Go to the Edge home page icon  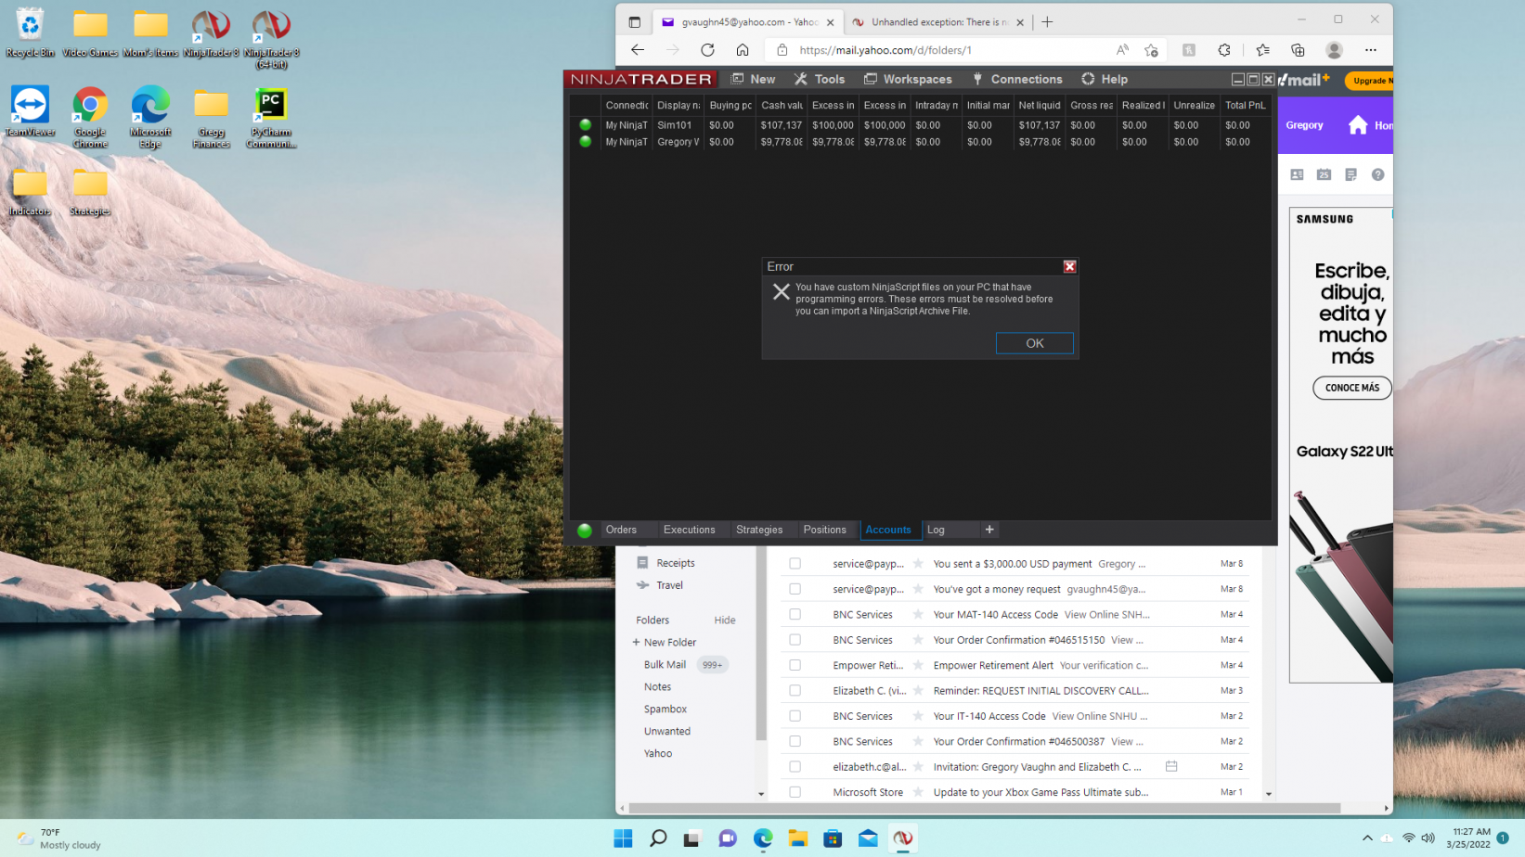(x=743, y=50)
